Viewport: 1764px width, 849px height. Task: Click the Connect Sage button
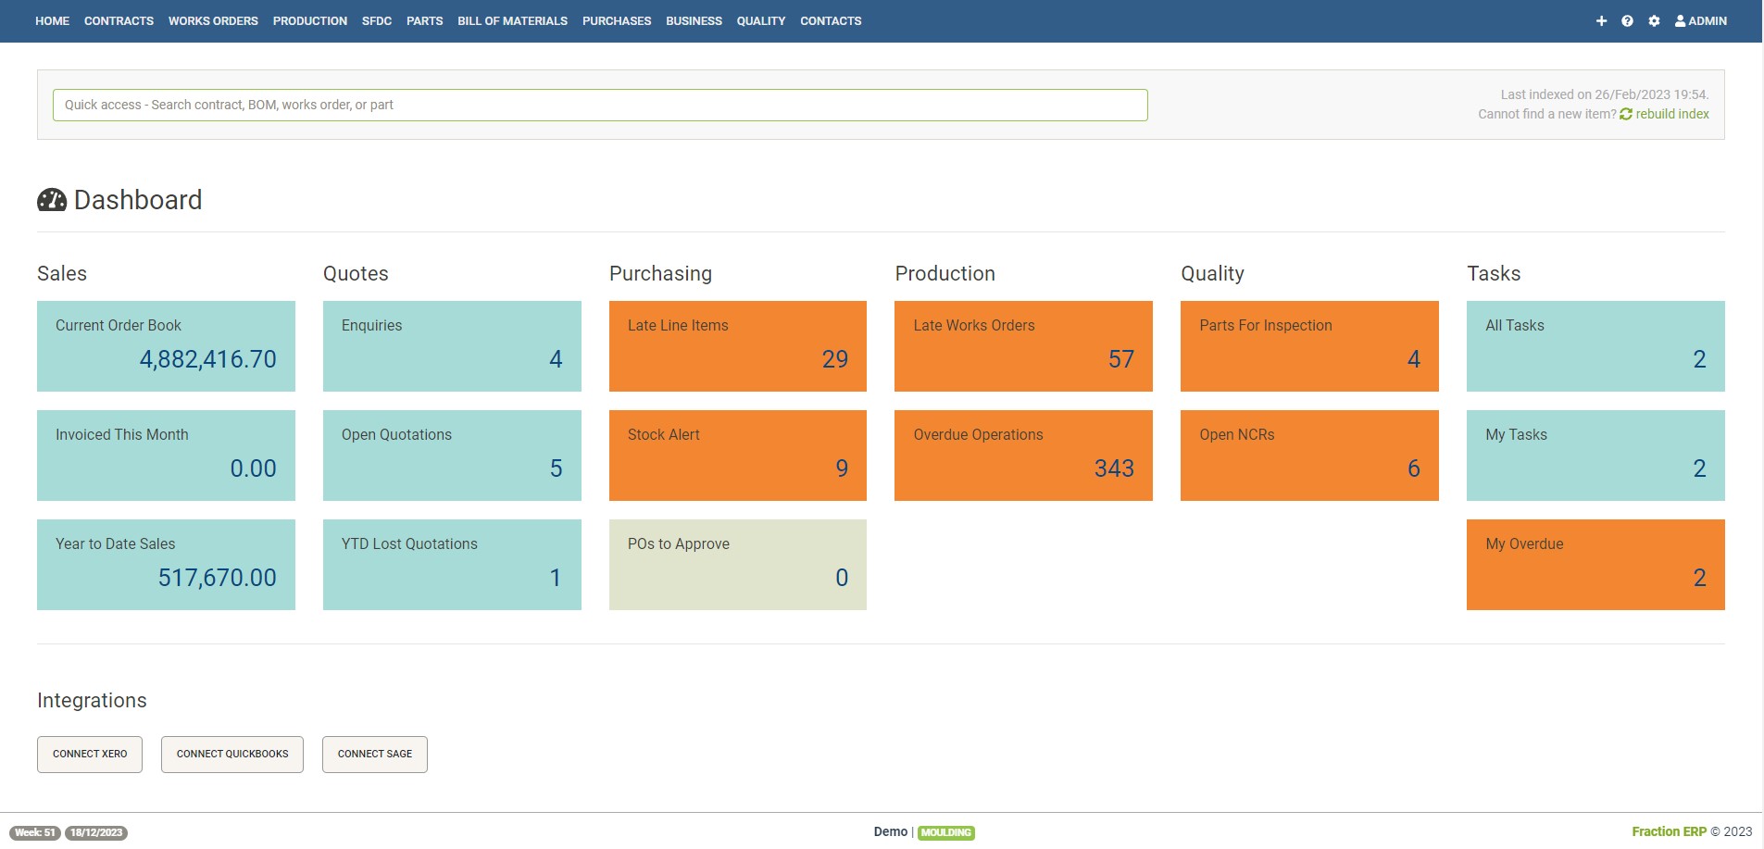pos(374,754)
